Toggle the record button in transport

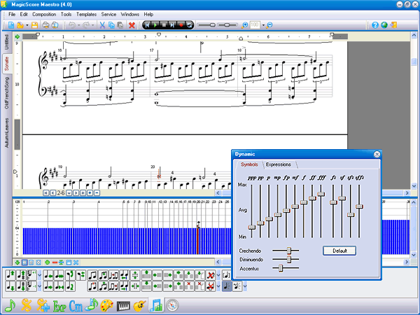181,25
